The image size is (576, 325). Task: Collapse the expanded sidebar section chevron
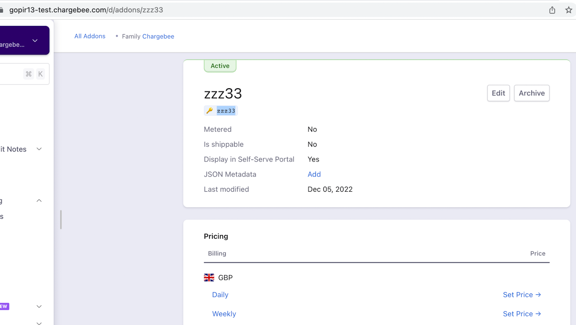click(39, 201)
